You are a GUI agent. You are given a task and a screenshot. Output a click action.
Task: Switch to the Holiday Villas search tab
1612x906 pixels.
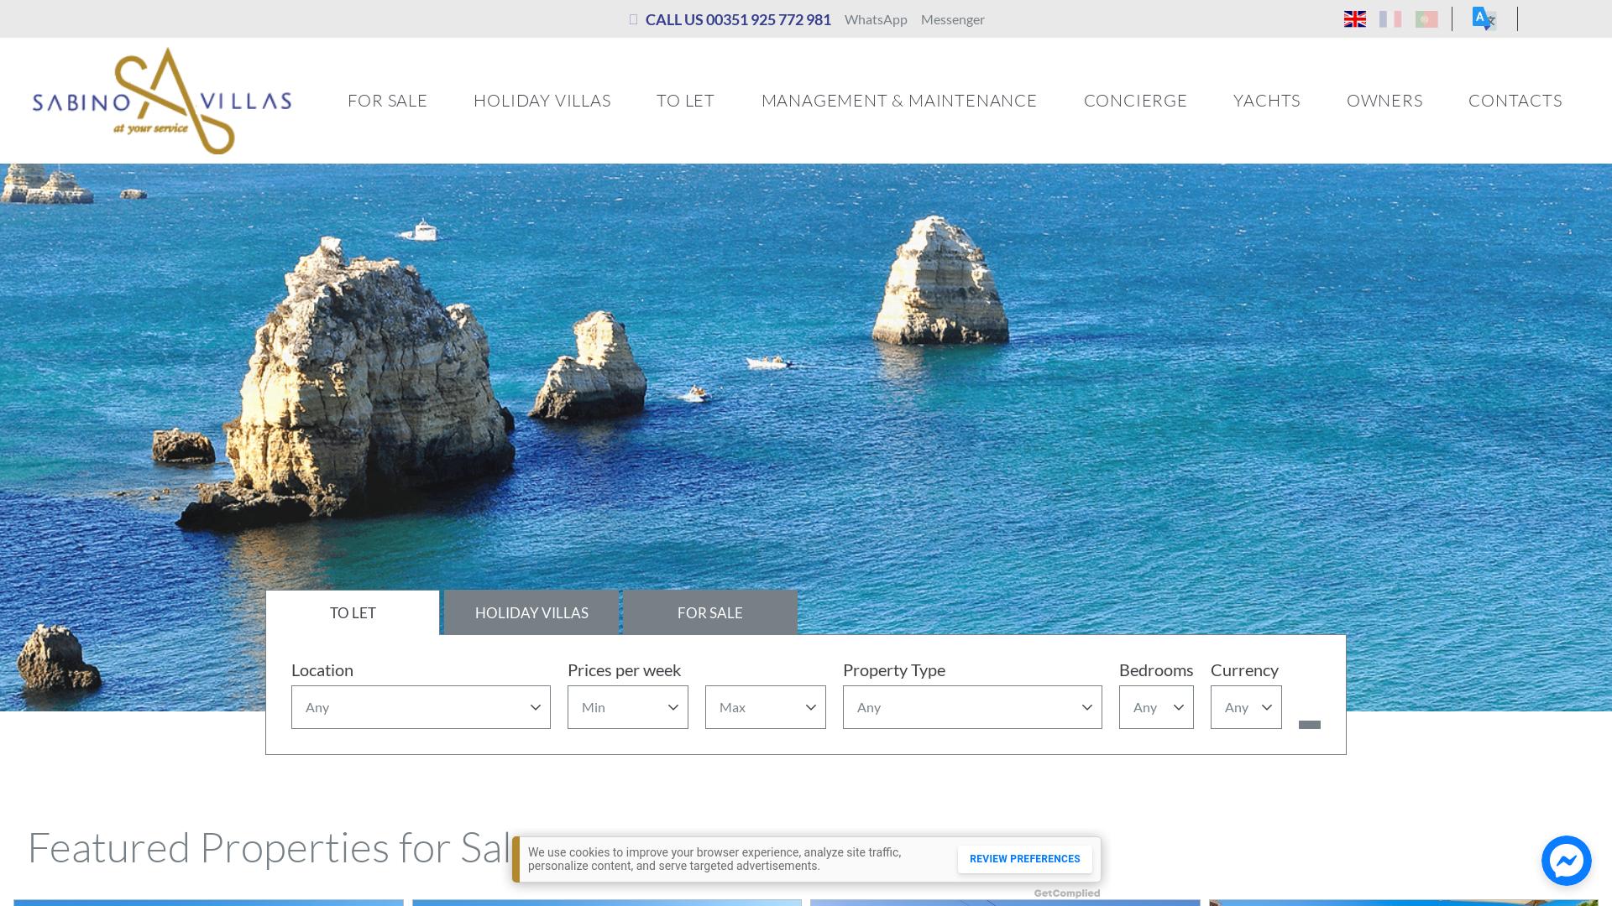[x=531, y=612]
